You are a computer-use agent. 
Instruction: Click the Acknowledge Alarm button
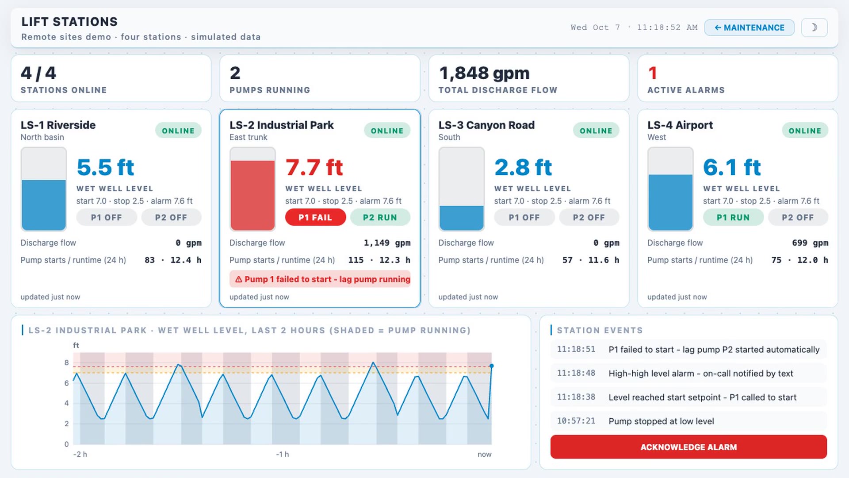688,447
